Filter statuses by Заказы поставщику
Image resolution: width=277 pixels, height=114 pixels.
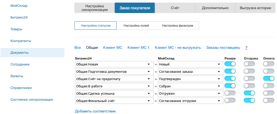pos(223,47)
